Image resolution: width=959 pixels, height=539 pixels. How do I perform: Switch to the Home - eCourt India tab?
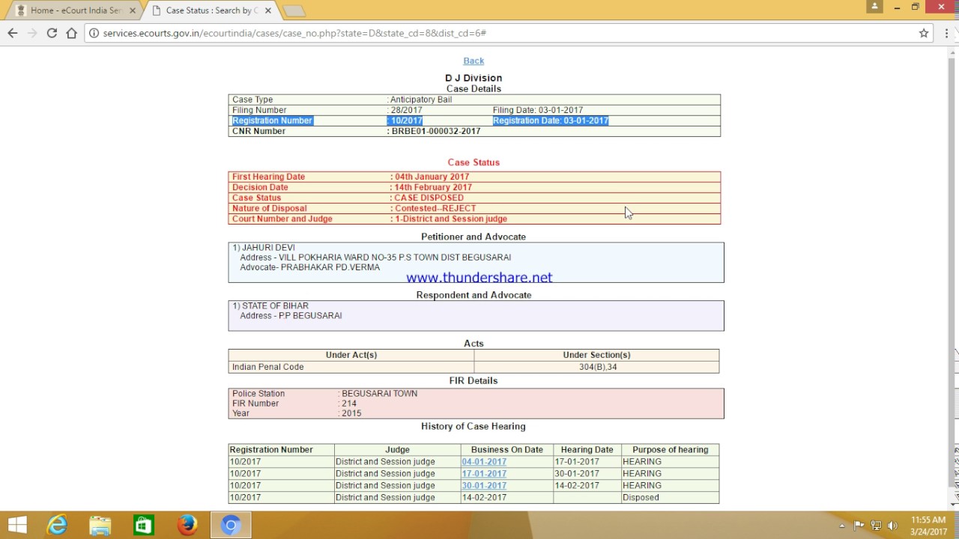click(75, 10)
